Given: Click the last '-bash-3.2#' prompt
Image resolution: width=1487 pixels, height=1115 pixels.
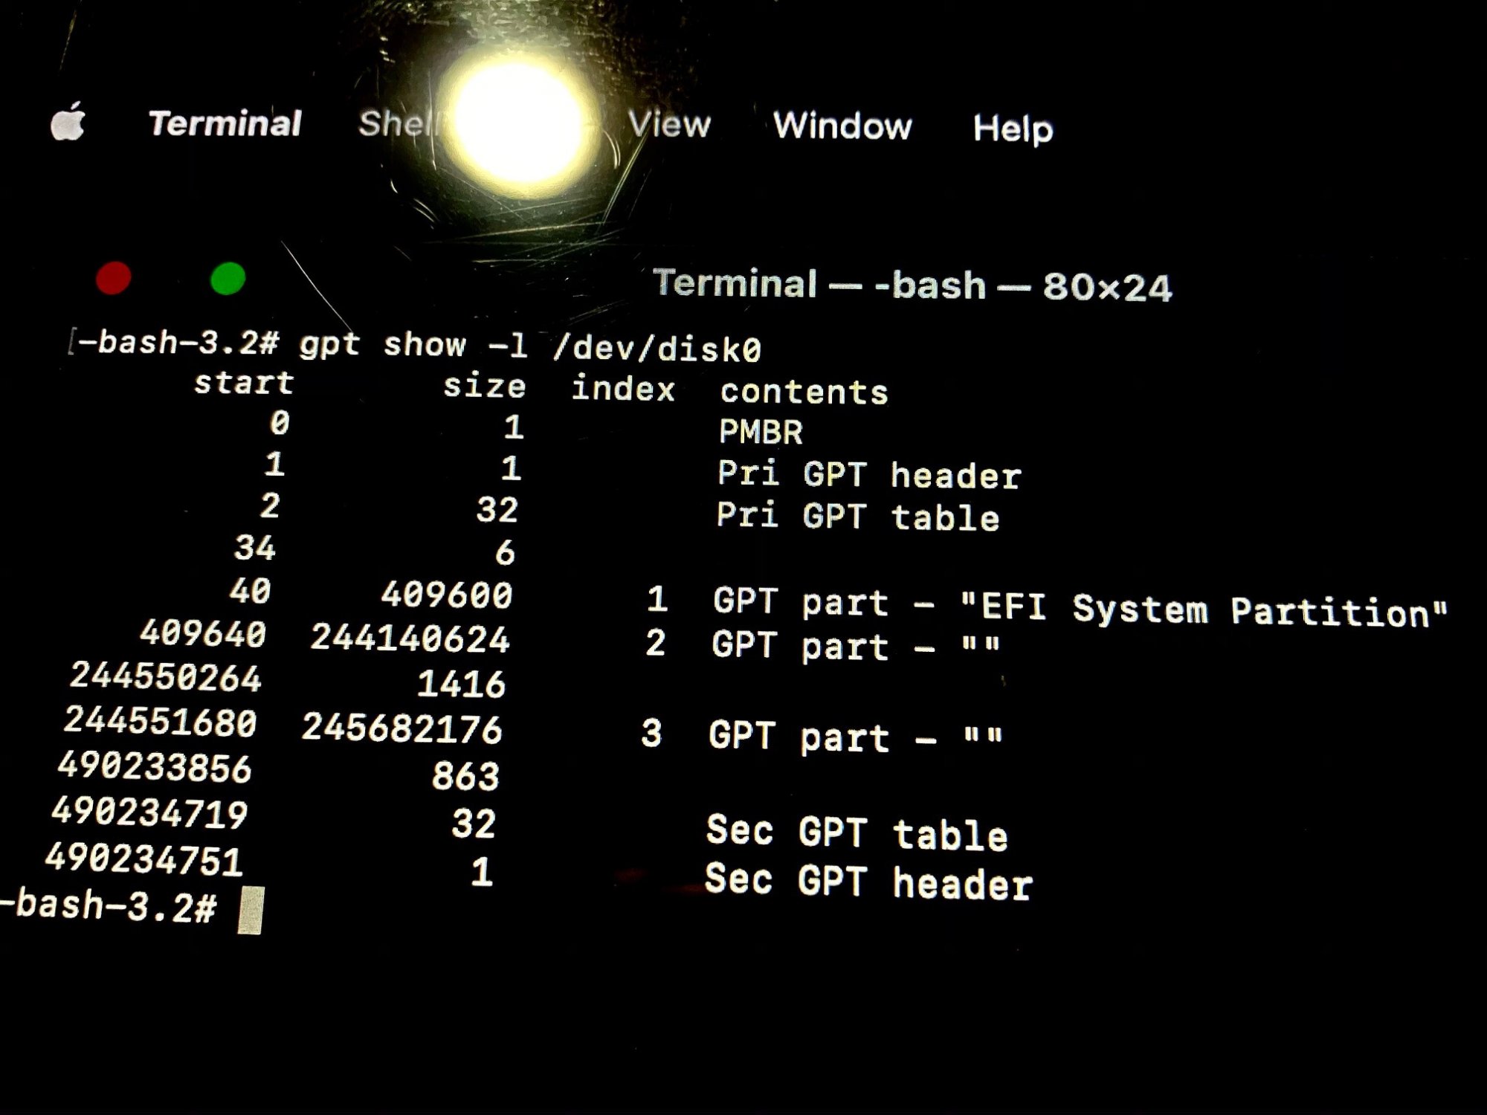Looking at the screenshot, I should point(109,906).
